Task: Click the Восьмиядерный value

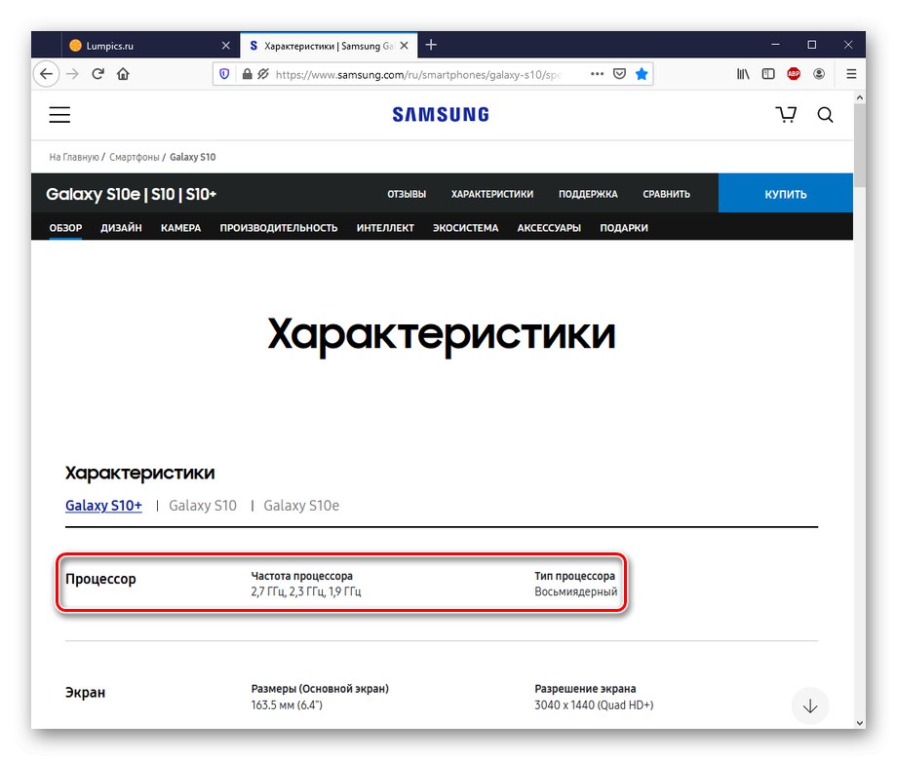Action: coord(575,591)
